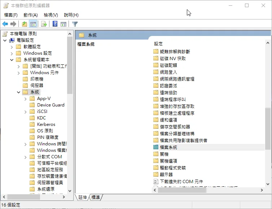This screenshot has width=272, height=209.
Task: Select 地區設定服務 in the tree
Action: coord(50,169)
